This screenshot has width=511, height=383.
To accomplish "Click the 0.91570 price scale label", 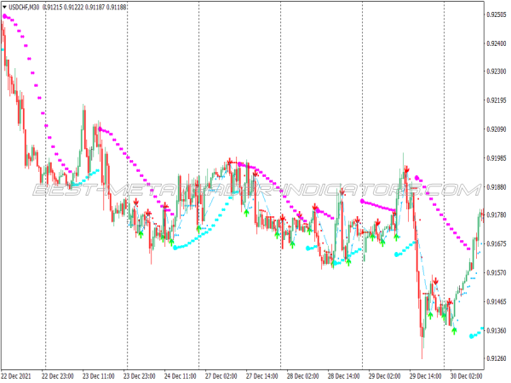I will pos(497,273).
